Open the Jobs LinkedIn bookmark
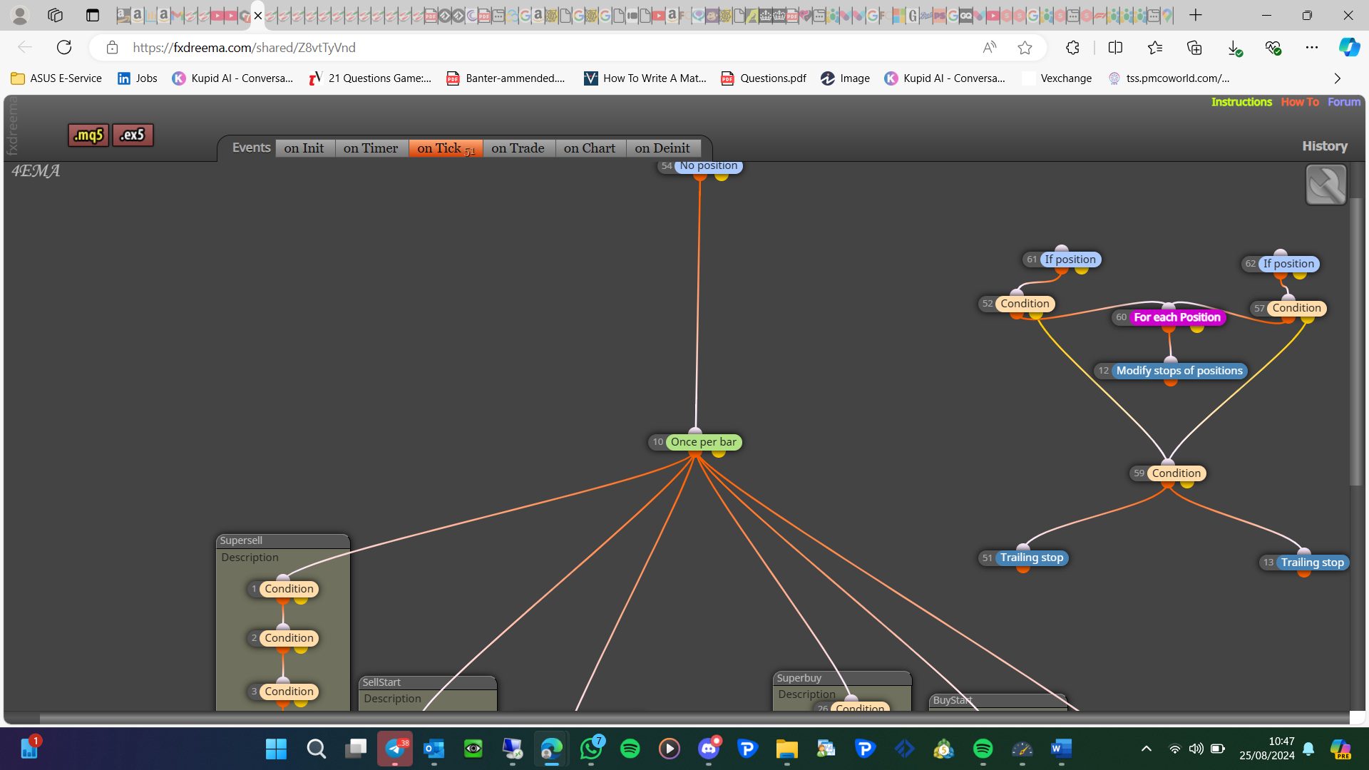1369x770 pixels. 138,78
